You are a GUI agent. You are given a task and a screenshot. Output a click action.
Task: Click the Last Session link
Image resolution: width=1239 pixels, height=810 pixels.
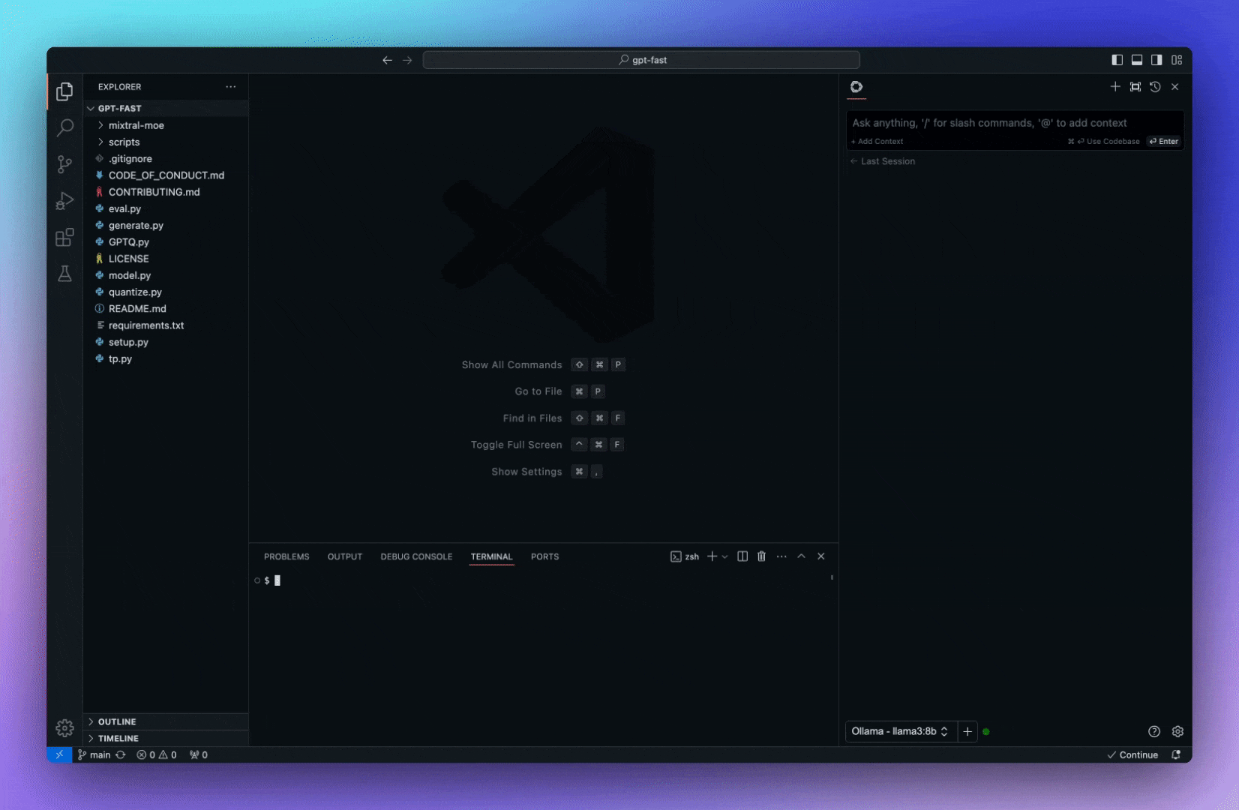[887, 161]
